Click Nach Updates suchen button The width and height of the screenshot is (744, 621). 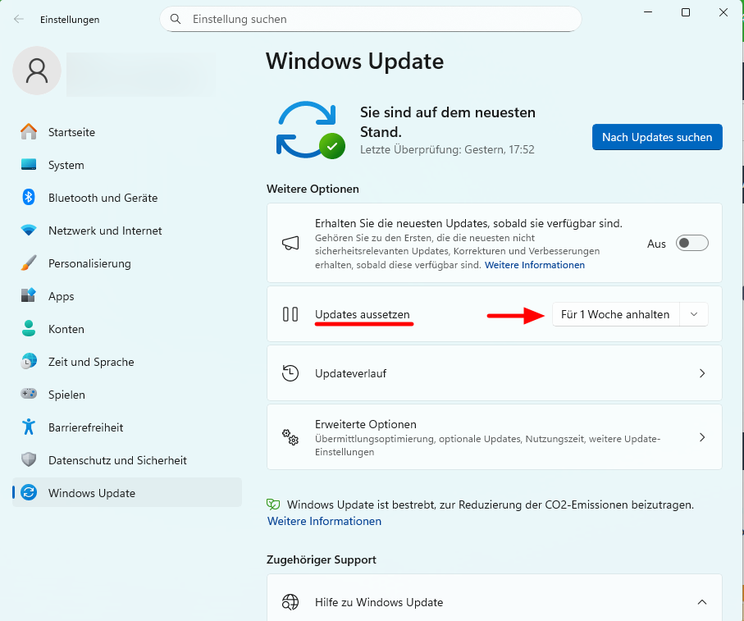coord(657,137)
